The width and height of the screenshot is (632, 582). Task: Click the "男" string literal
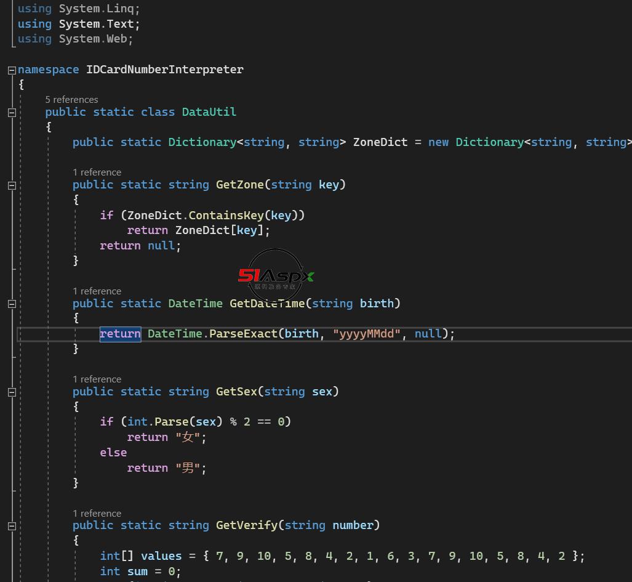coord(188,468)
